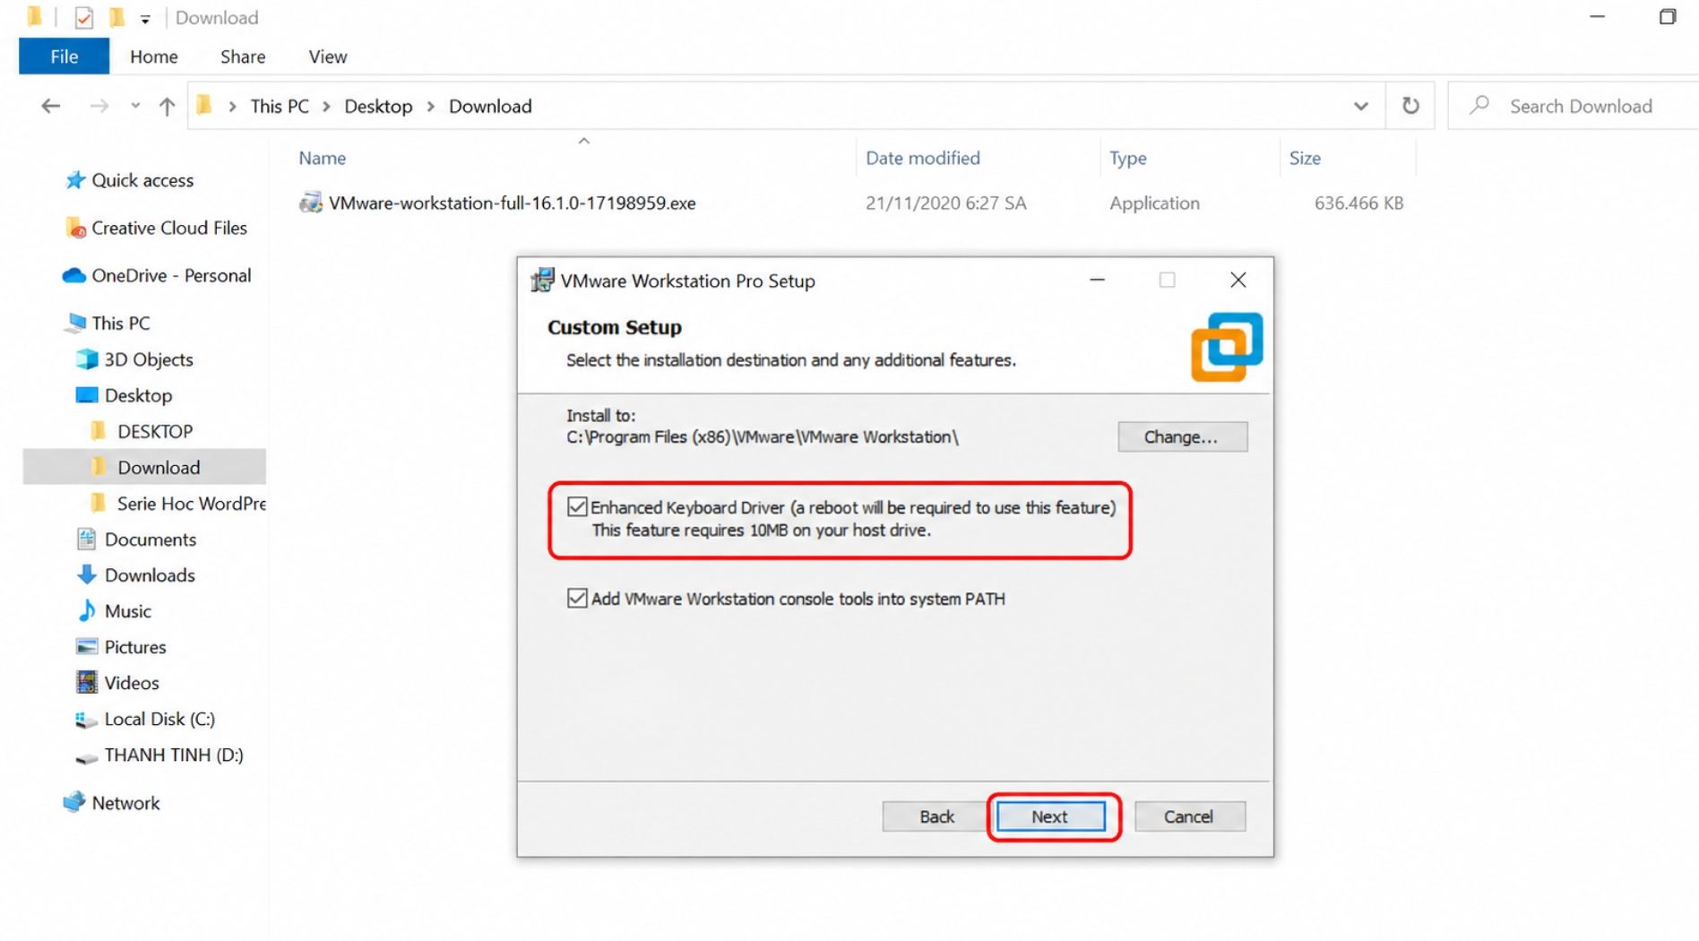Image resolution: width=1699 pixels, height=941 pixels.
Task: Open the address bar history dropdown
Action: pos(1360,106)
